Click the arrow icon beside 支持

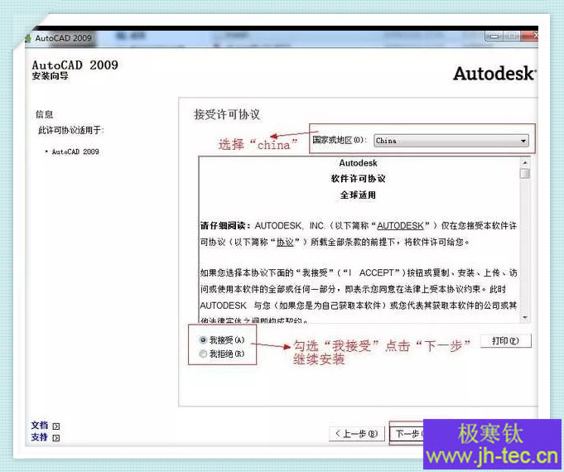[x=56, y=438]
